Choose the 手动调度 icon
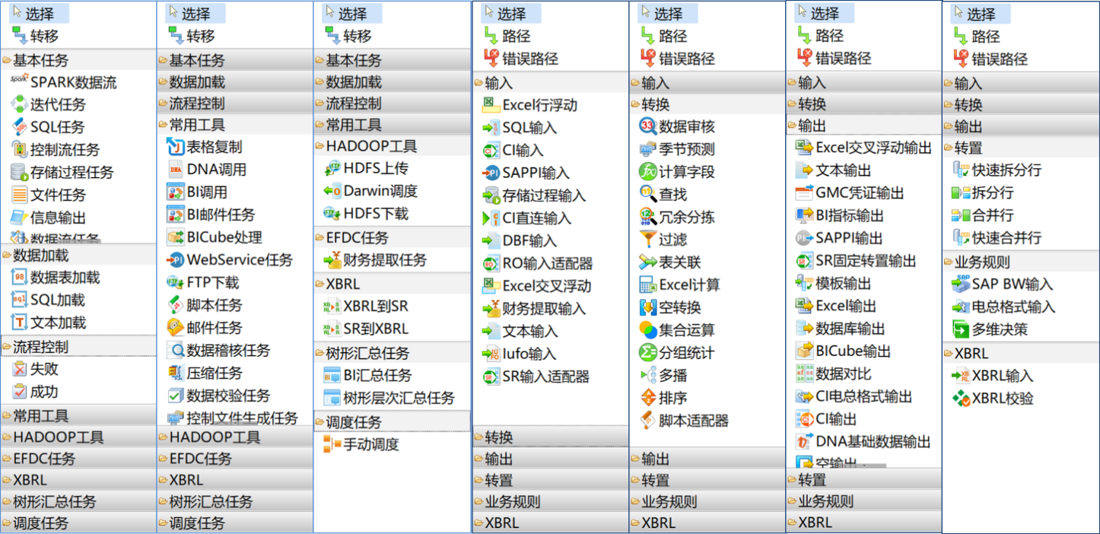This screenshot has width=1100, height=534. coord(332,444)
